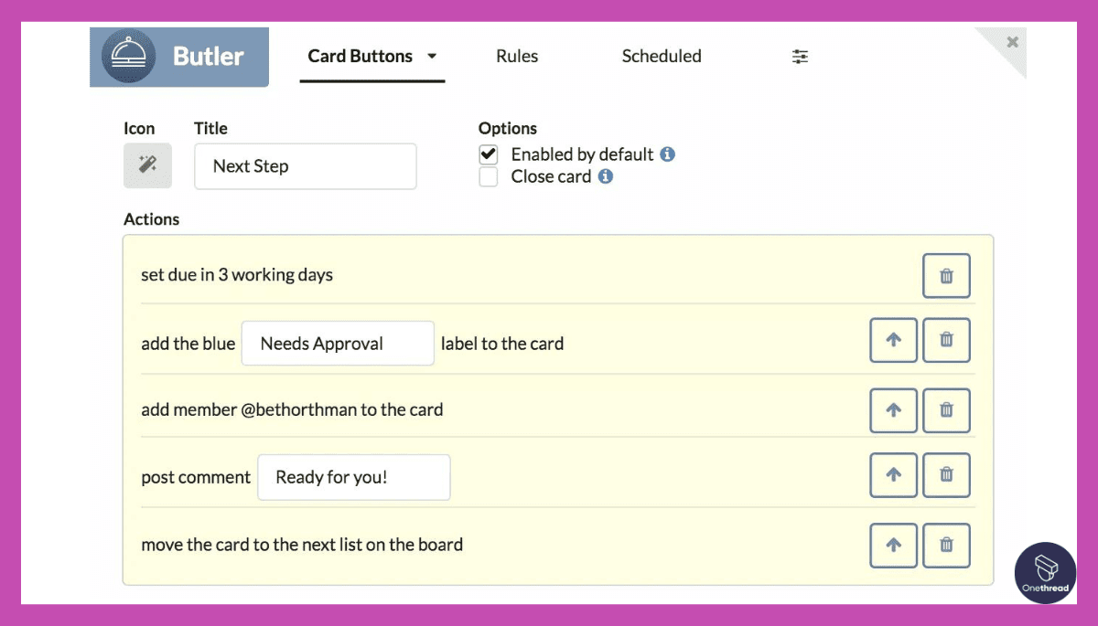1098x626 pixels.
Task: Move the post comment action up
Action: pyautogui.click(x=893, y=475)
